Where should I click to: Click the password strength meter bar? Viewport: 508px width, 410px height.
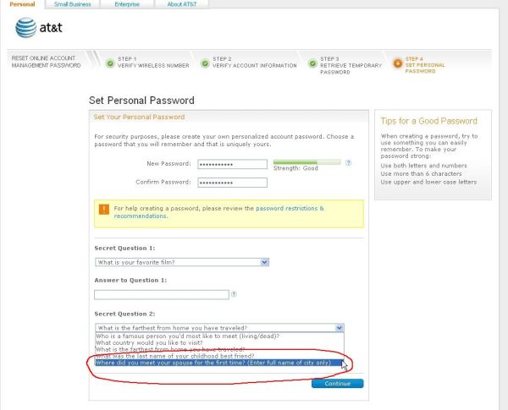click(x=306, y=161)
